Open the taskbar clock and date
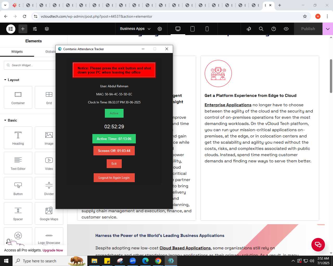 (x=323, y=261)
